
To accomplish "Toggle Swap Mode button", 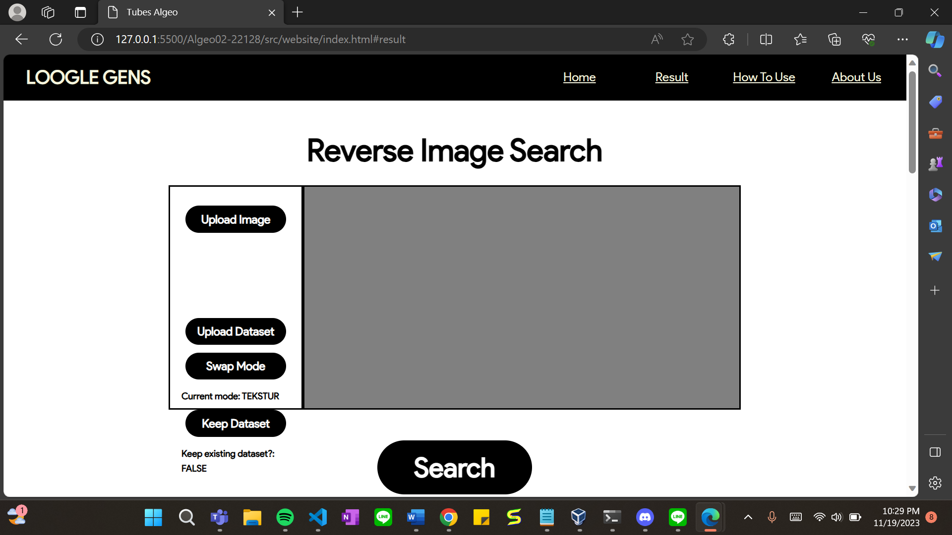I will tap(236, 366).
